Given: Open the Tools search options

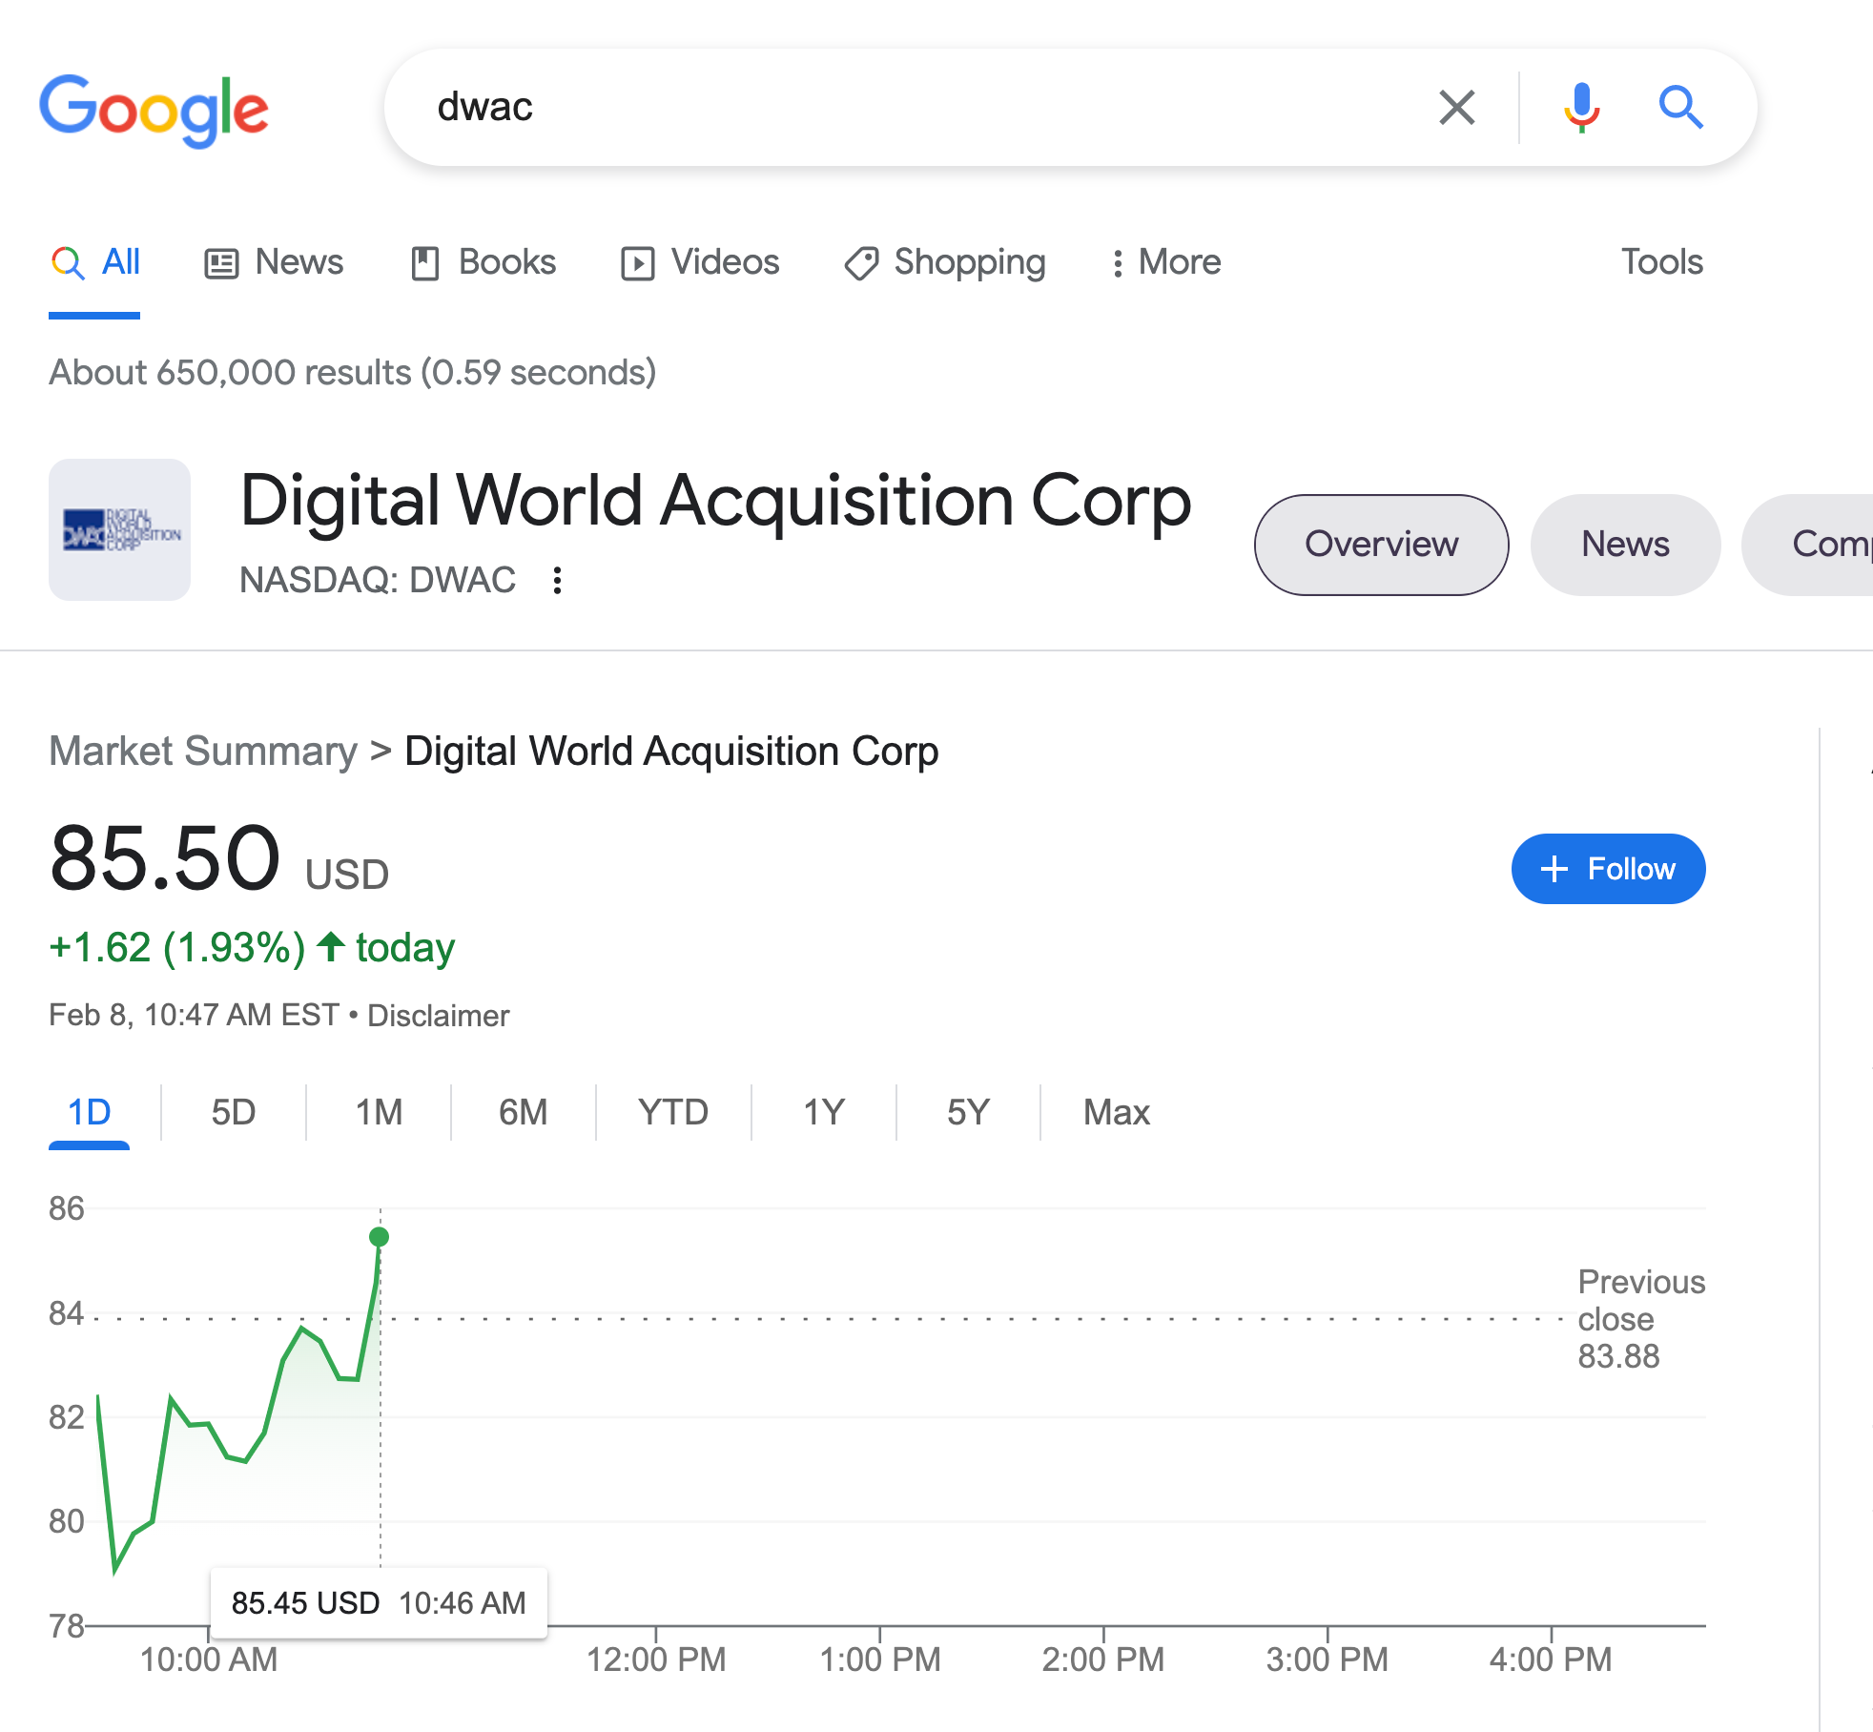Looking at the screenshot, I should click(x=1661, y=262).
